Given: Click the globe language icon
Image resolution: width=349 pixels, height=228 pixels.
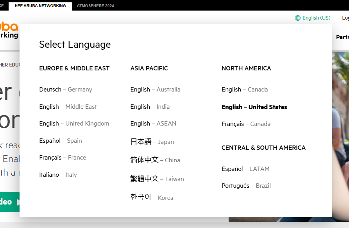Looking at the screenshot, I should pos(297,18).
